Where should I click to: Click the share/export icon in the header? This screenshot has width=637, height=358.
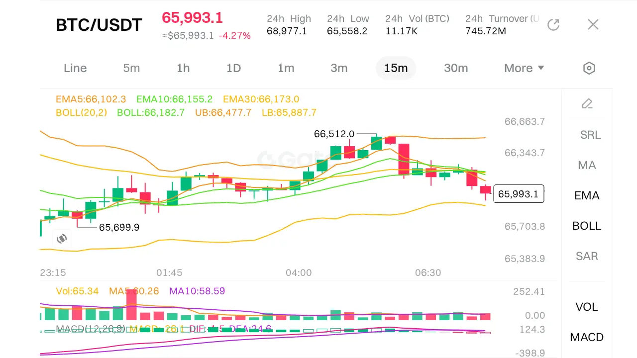tap(553, 24)
